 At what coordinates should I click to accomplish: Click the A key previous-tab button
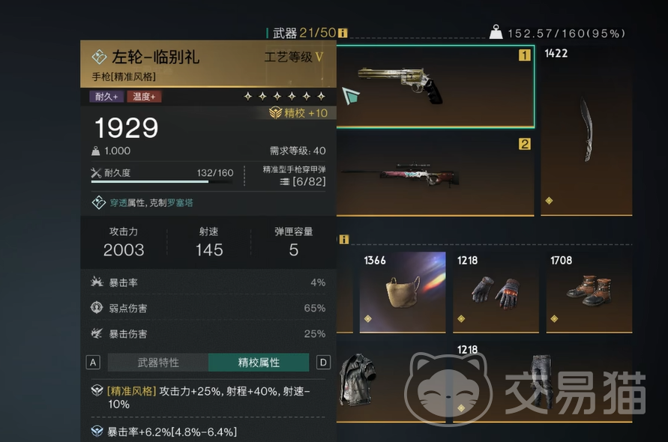93,363
